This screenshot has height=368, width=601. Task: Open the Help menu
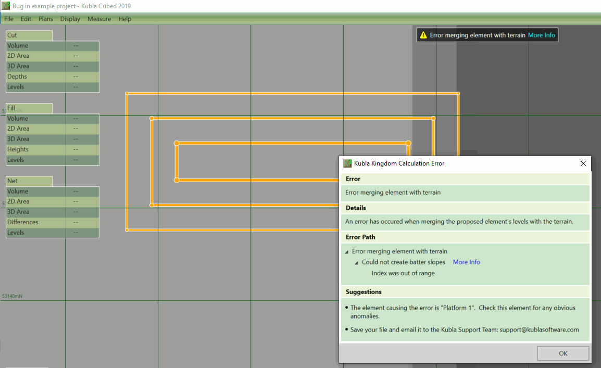125,19
